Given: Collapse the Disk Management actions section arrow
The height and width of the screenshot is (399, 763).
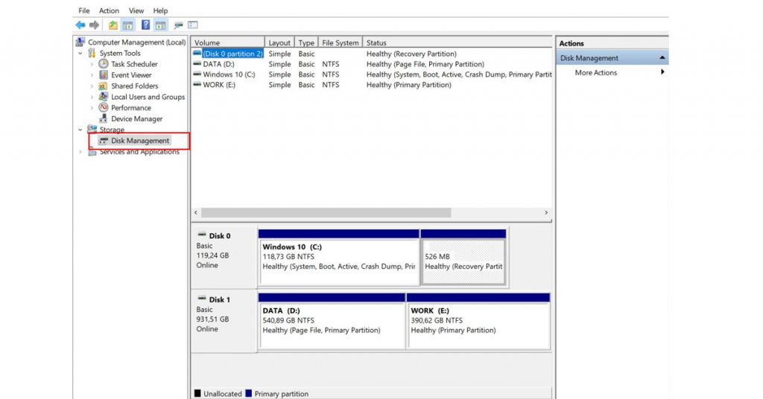Looking at the screenshot, I should point(662,58).
